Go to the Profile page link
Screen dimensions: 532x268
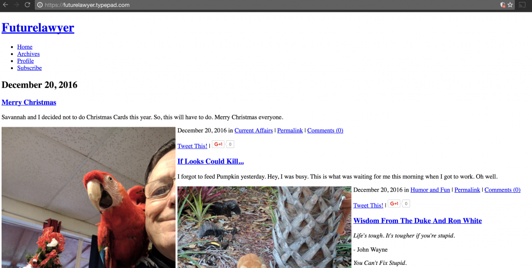(25, 61)
